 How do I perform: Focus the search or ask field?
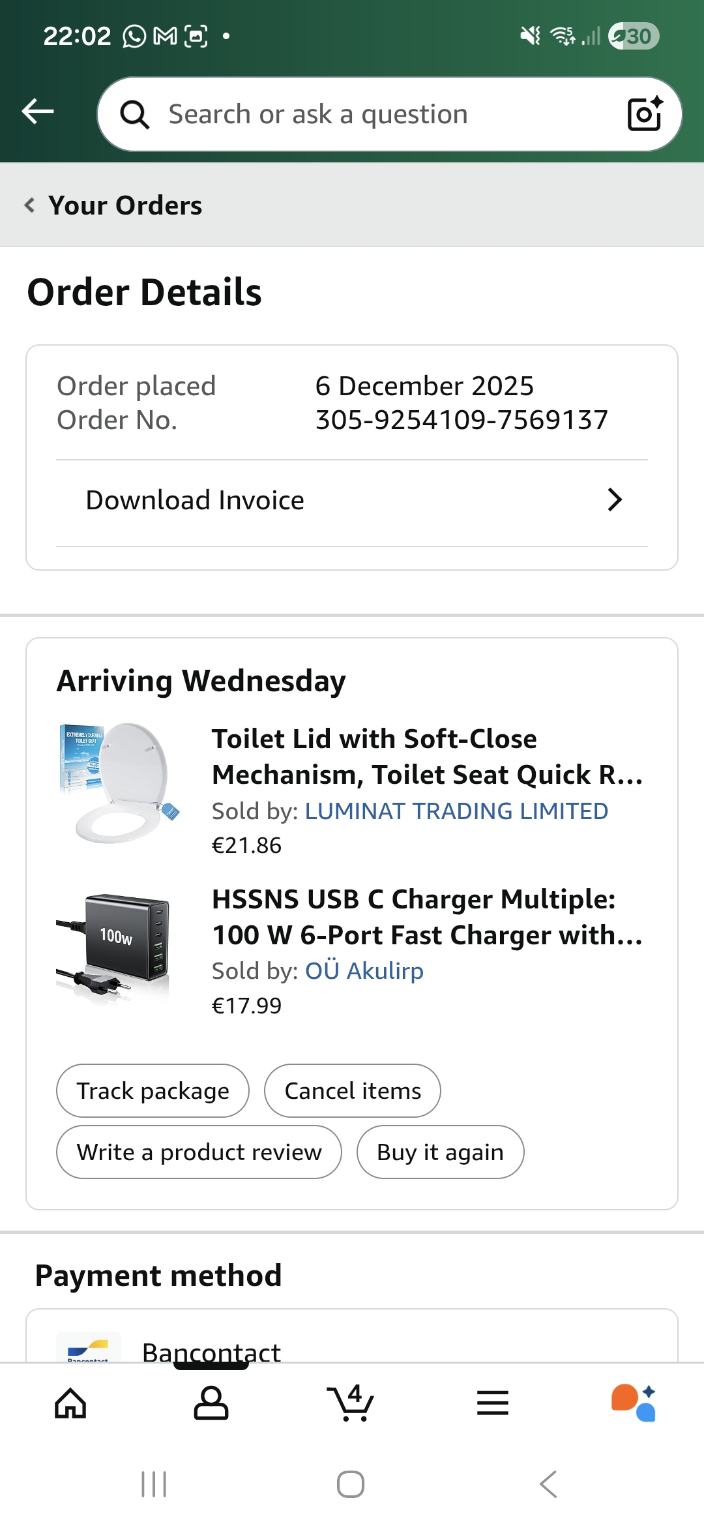point(378,115)
